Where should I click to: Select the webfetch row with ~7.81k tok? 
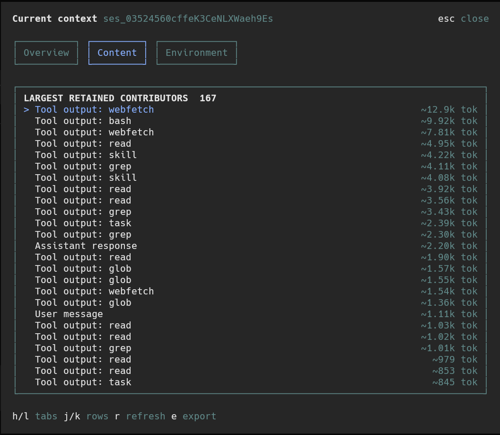tap(251, 132)
